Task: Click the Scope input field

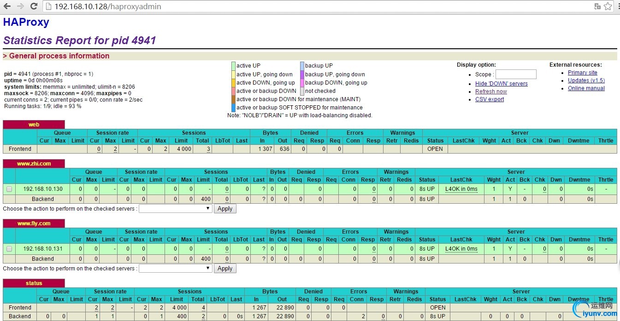Action: tap(516, 74)
